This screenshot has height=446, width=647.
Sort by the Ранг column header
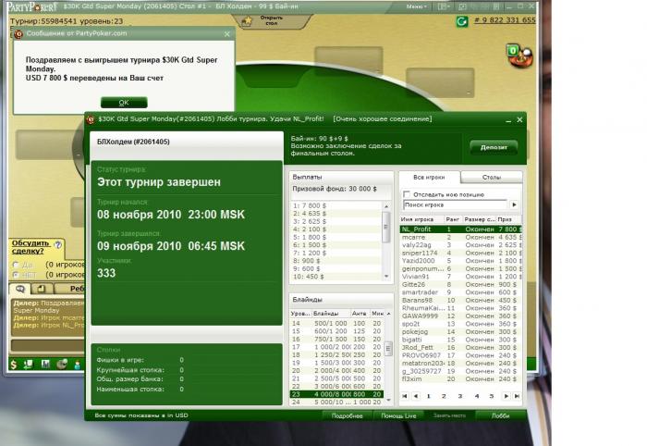coord(453,219)
